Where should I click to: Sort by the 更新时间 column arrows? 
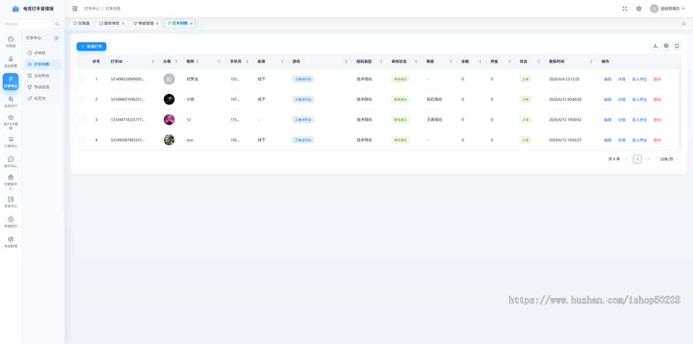(x=591, y=61)
